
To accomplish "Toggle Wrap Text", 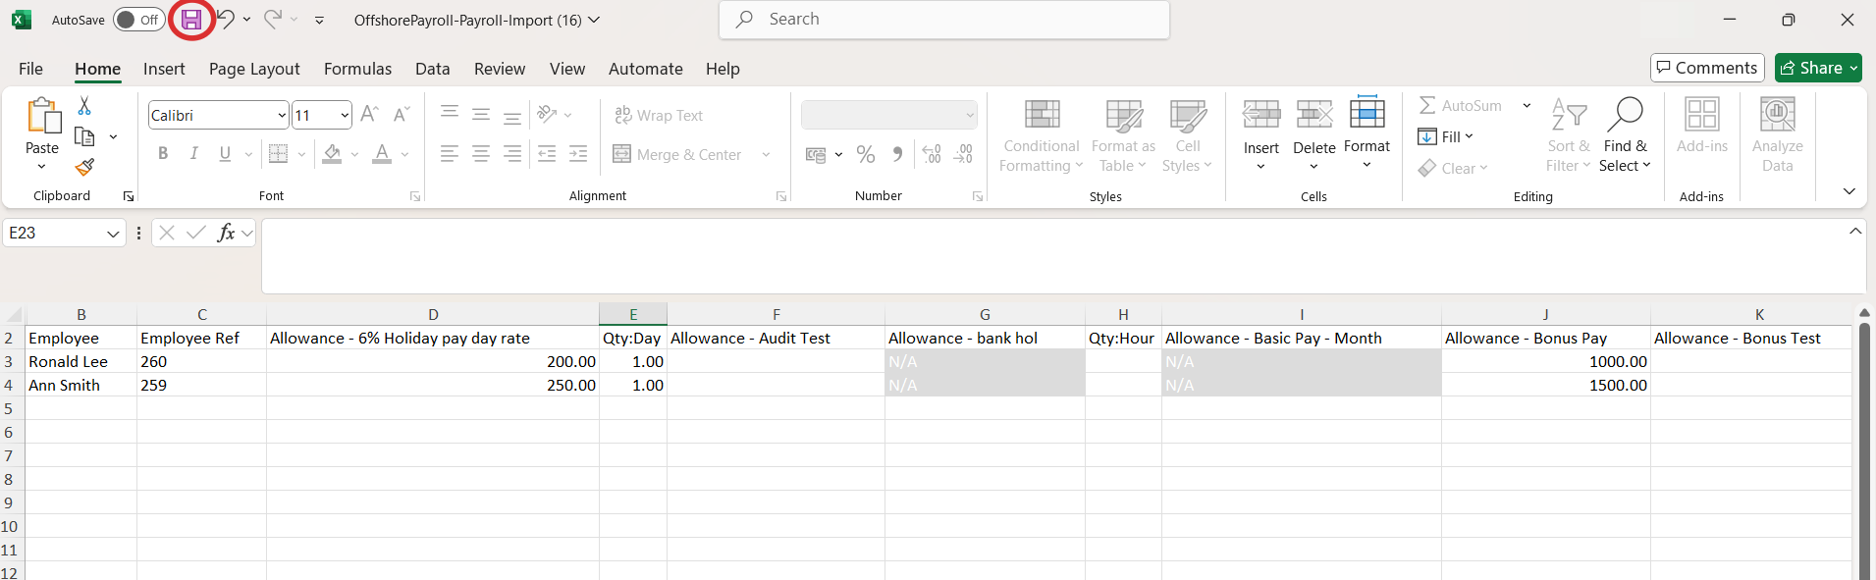I will coord(659,115).
